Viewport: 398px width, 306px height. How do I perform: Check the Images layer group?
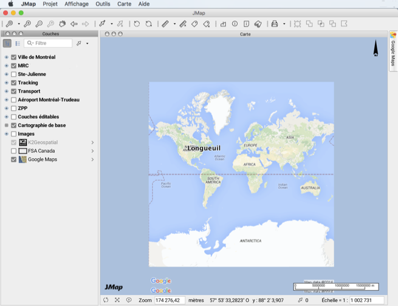14,134
